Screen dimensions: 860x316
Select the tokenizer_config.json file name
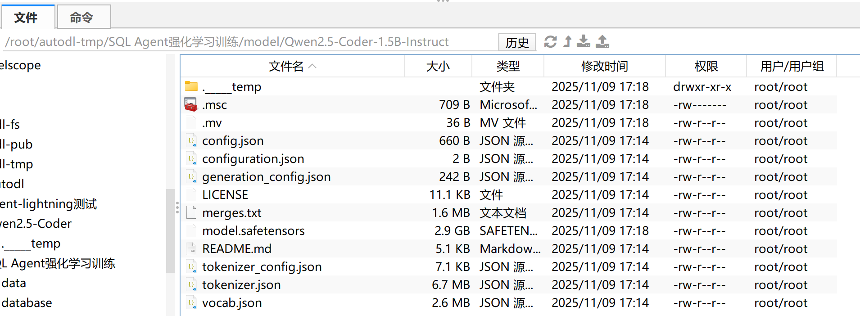[262, 266]
